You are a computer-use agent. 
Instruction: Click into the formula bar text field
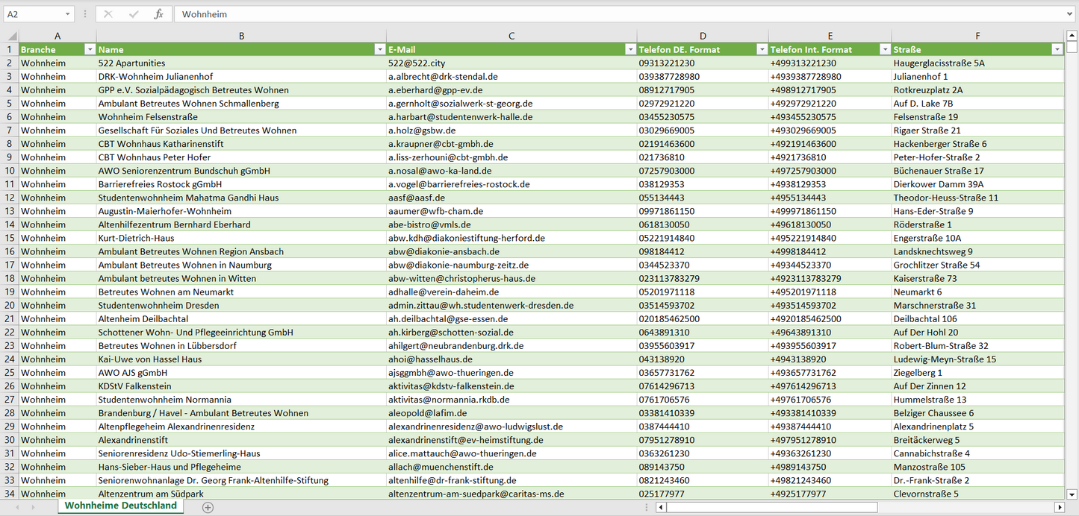click(597, 14)
